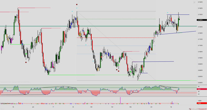Click the 0,70000 price axis label

click(200, 58)
